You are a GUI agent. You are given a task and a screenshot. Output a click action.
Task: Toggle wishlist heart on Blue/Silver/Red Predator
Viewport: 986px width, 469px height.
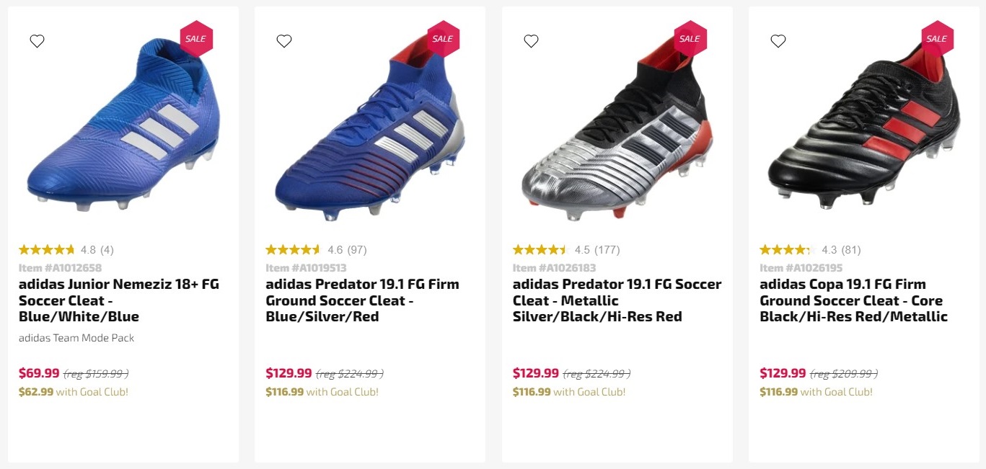[x=284, y=41]
